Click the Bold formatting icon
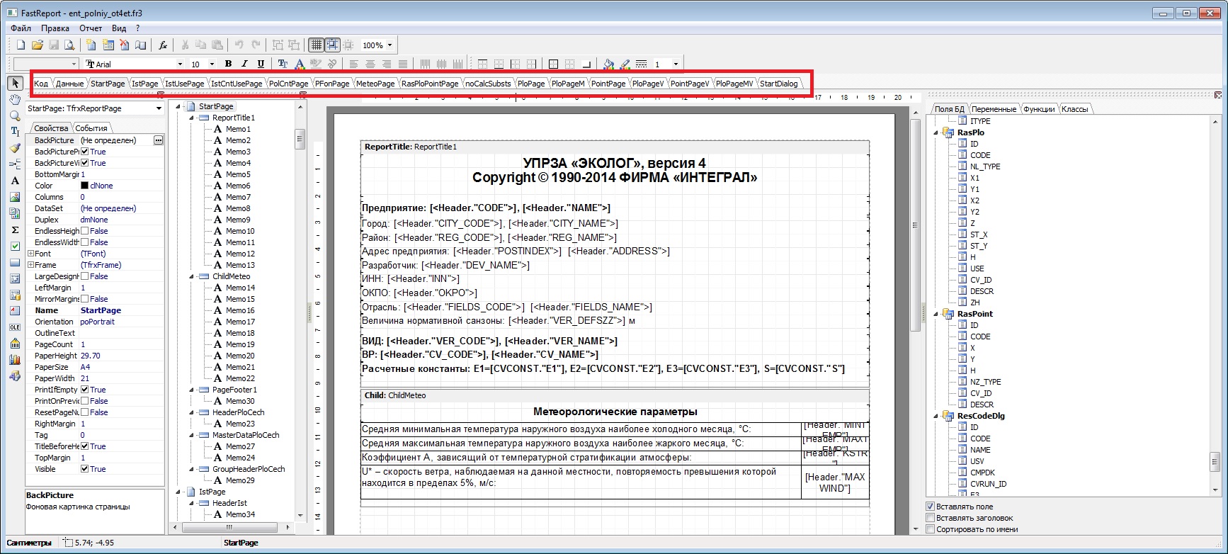 tap(228, 64)
